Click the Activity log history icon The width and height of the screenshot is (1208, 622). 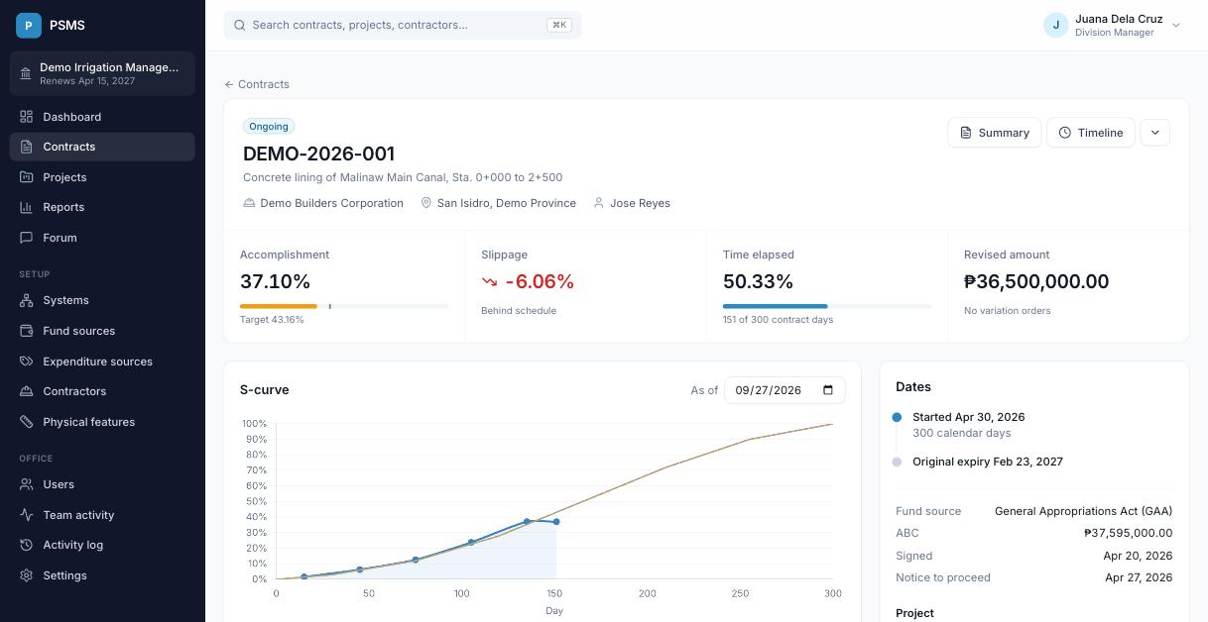pyautogui.click(x=27, y=545)
